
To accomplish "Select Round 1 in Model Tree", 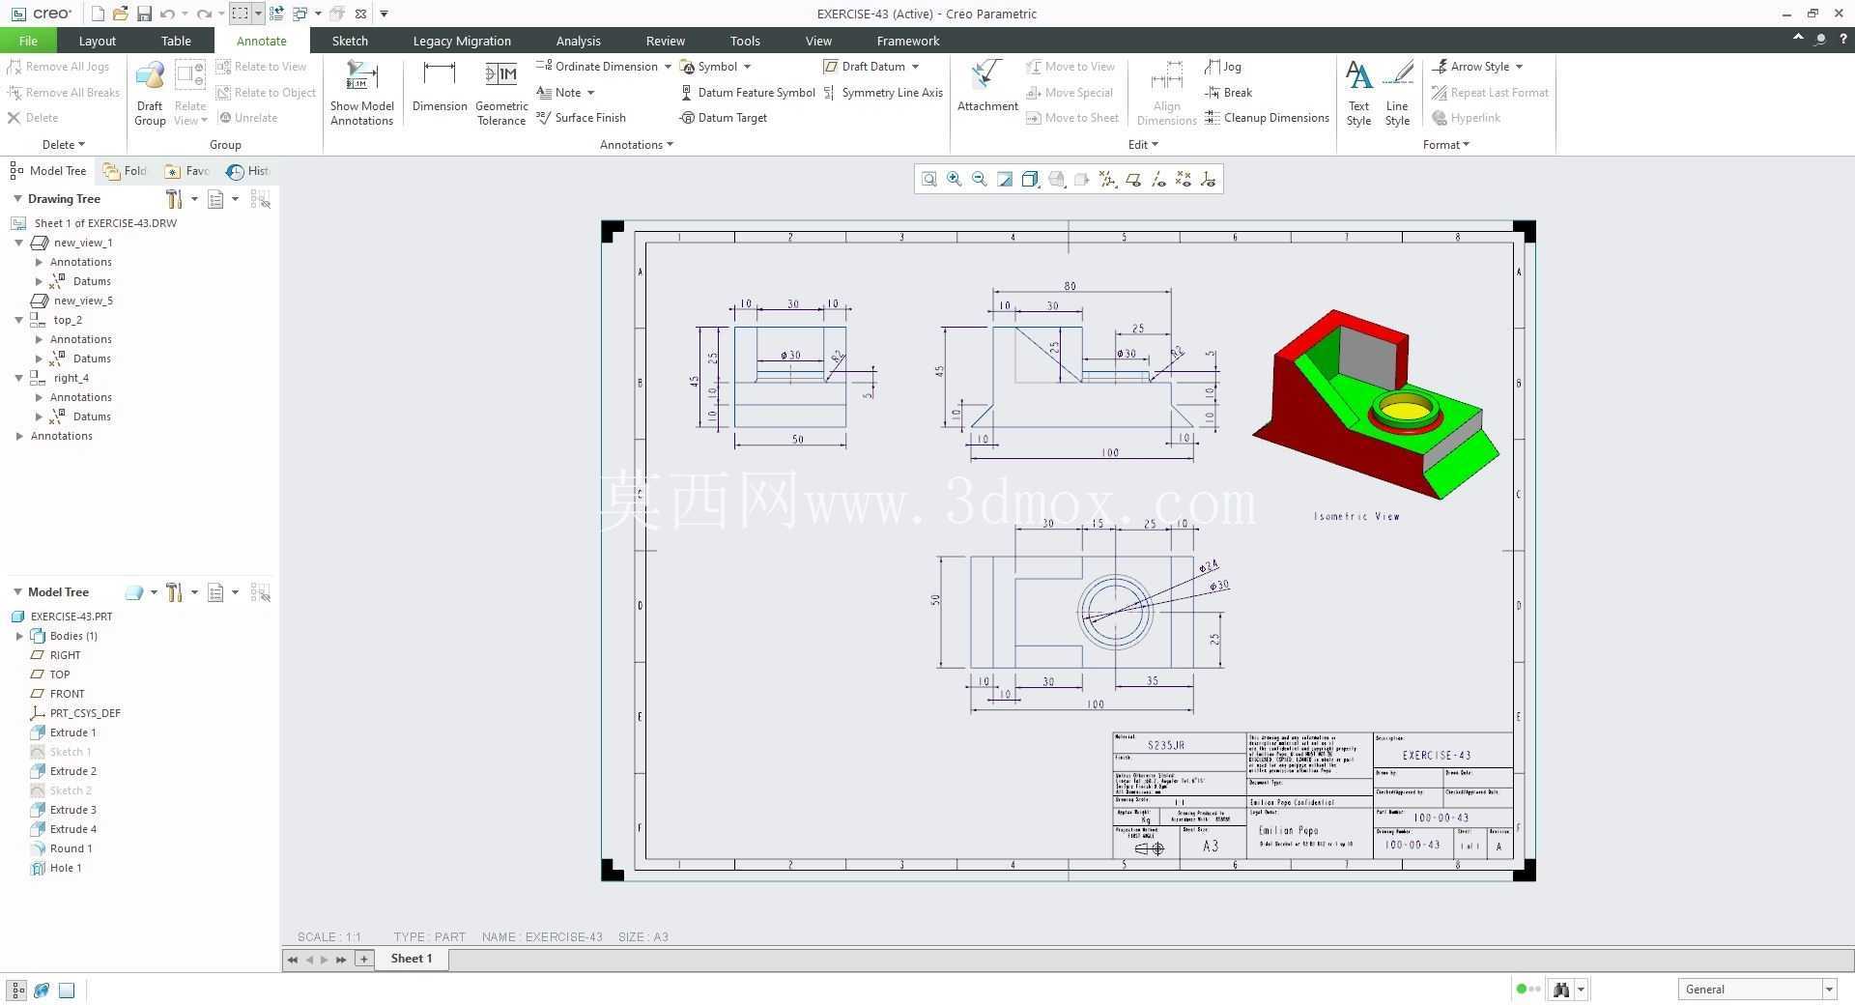I will tap(62, 848).
